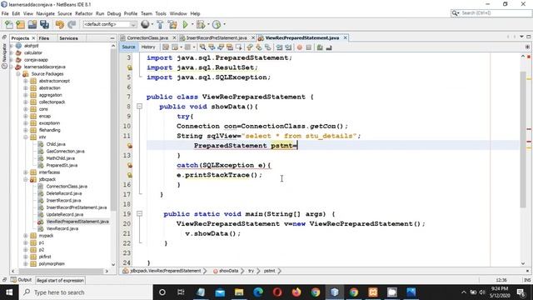
Task: Open the Team menu
Action: coord(147,13)
